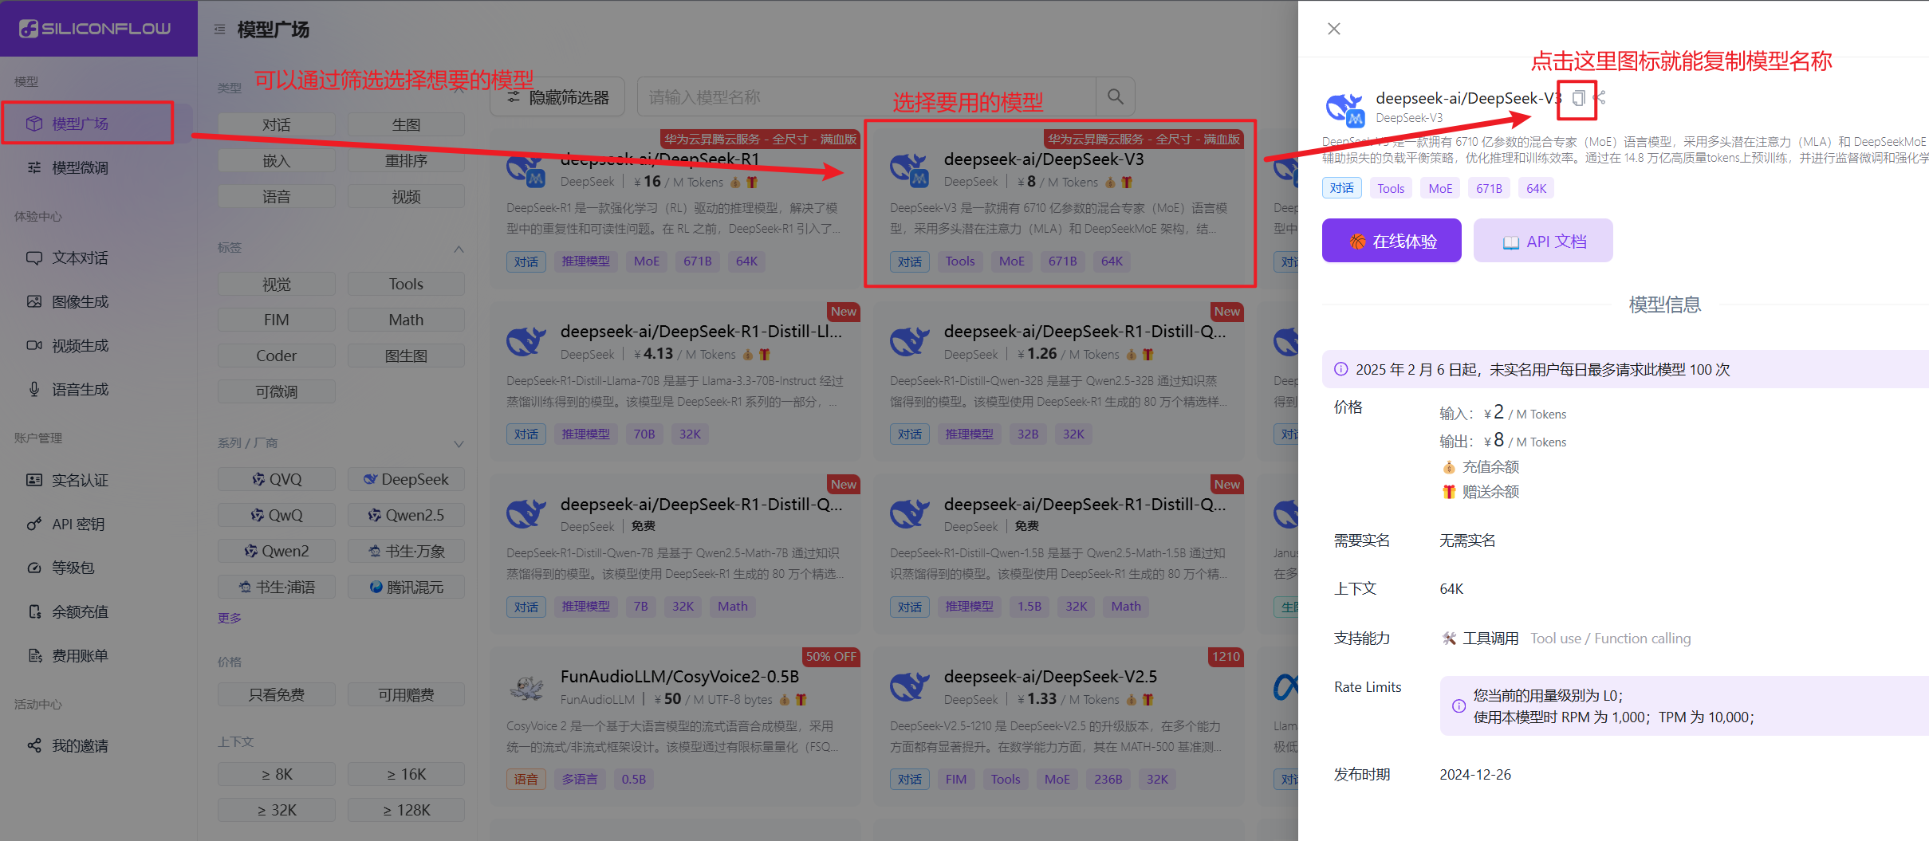The height and width of the screenshot is (841, 1929).
Task: Click the share icon beside model name
Action: (x=1600, y=98)
